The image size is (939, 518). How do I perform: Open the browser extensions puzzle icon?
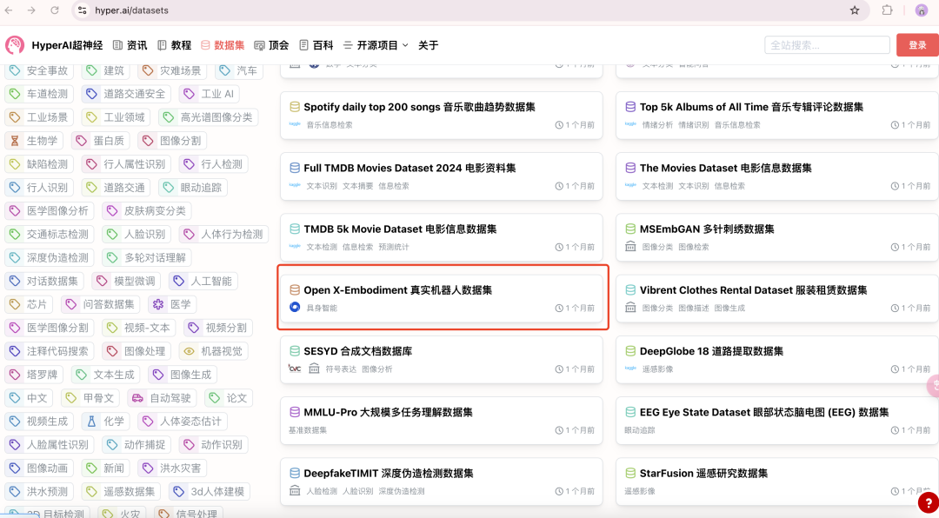pyautogui.click(x=887, y=10)
